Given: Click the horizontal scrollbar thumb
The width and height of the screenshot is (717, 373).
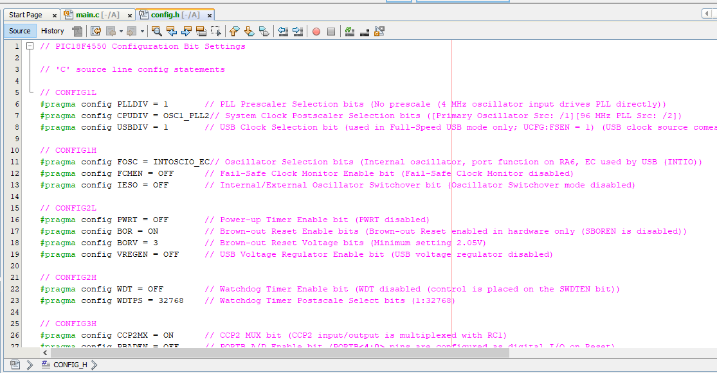Looking at the screenshot, I should pos(279,352).
